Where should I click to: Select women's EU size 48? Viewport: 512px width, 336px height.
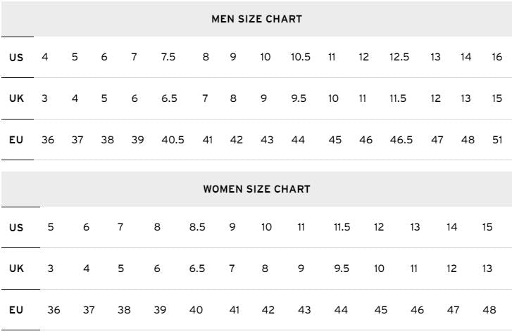[x=489, y=310]
